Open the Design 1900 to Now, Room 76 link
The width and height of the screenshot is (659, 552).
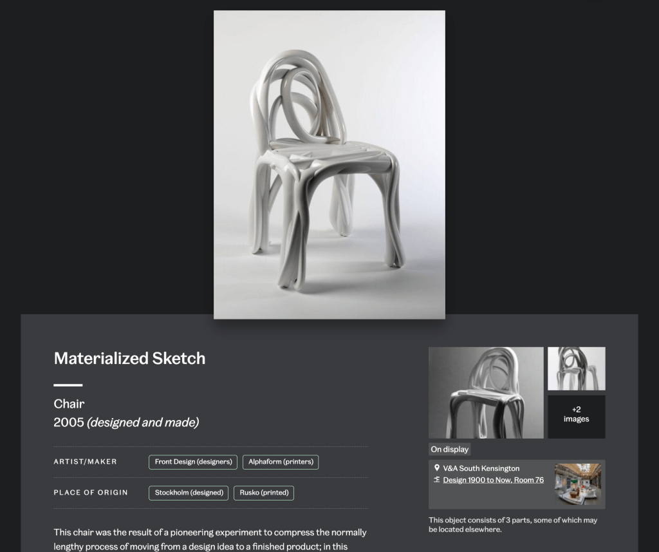point(494,480)
